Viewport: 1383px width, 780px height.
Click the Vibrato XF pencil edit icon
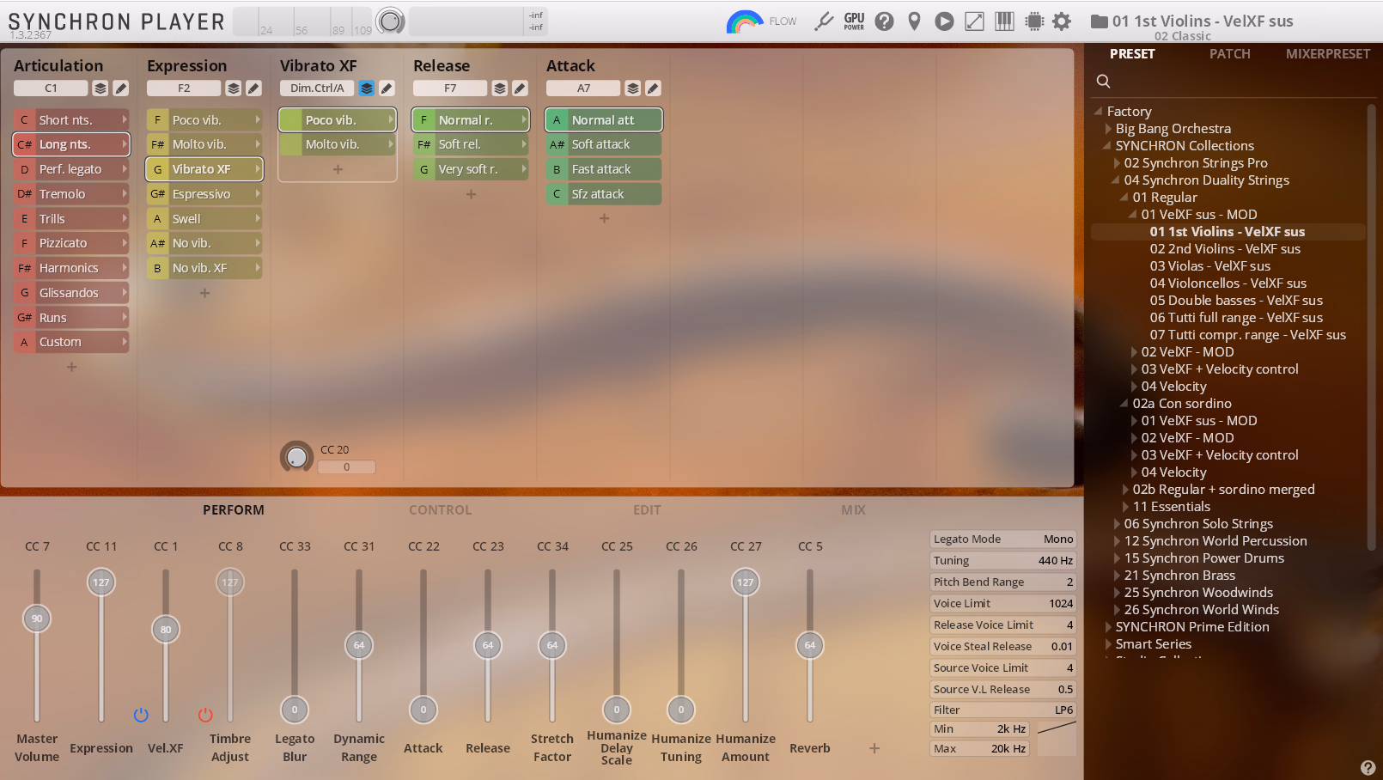[x=387, y=88]
